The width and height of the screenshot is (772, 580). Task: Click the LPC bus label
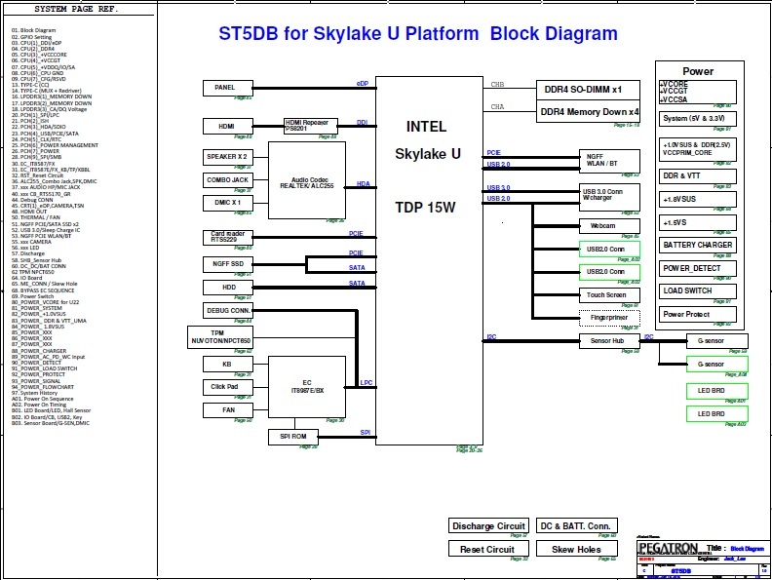coord(367,382)
